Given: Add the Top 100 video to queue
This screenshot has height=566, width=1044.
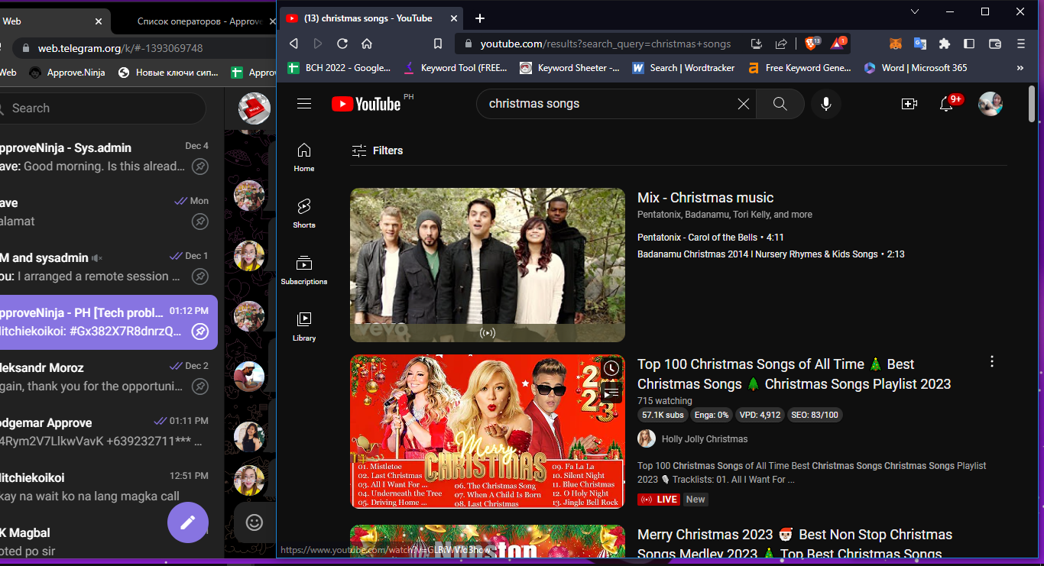Looking at the screenshot, I should point(611,393).
